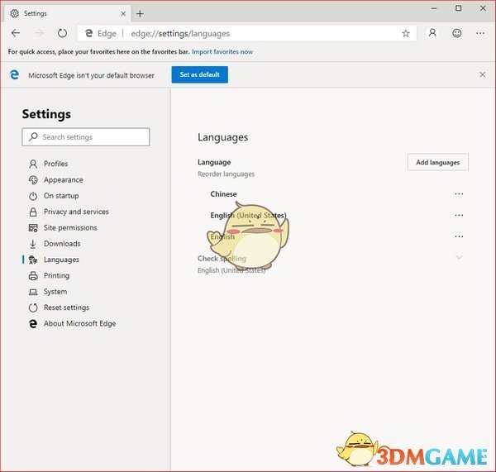Select the Settings browser tab
Image resolution: width=496 pixels, height=472 pixels.
[68, 13]
